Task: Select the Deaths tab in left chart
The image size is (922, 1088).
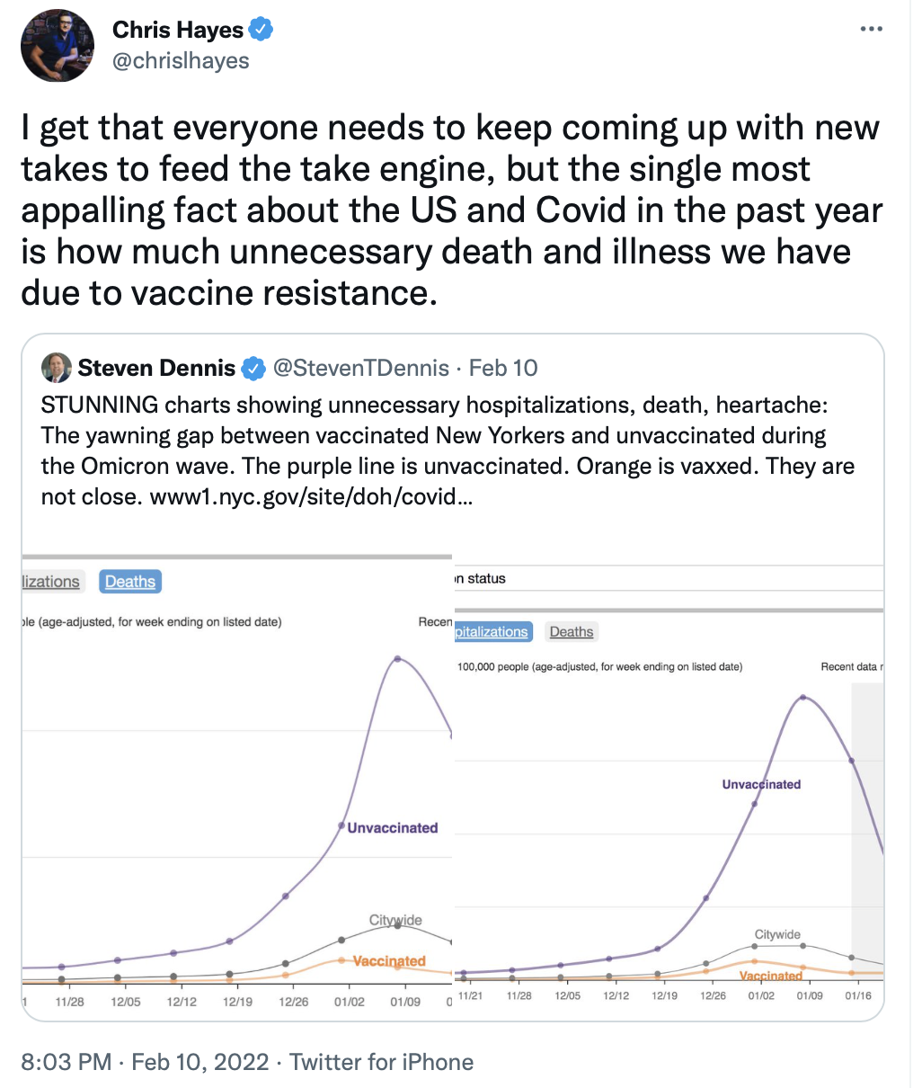Action: tap(130, 582)
